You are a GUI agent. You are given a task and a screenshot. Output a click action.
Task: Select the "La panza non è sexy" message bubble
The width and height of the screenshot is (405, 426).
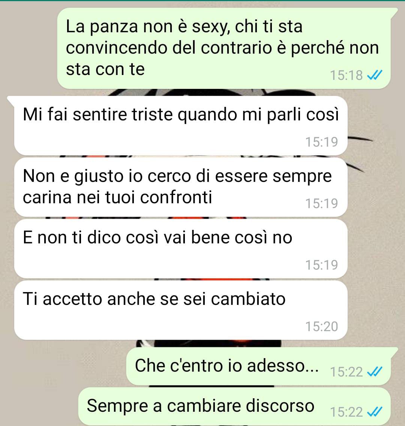pos(224,48)
